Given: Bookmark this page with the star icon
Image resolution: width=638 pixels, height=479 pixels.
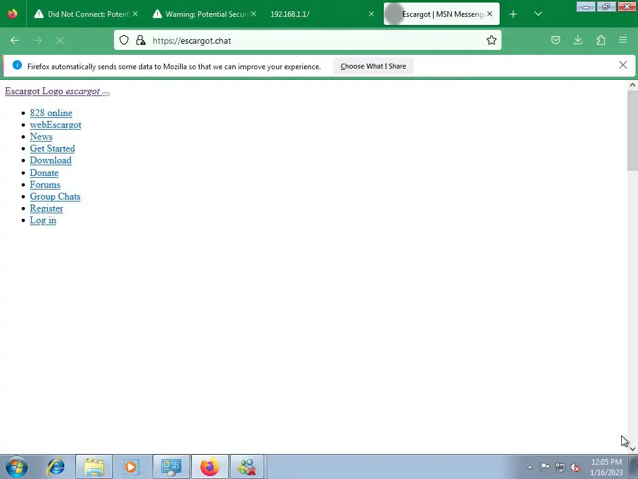Looking at the screenshot, I should tap(492, 40).
